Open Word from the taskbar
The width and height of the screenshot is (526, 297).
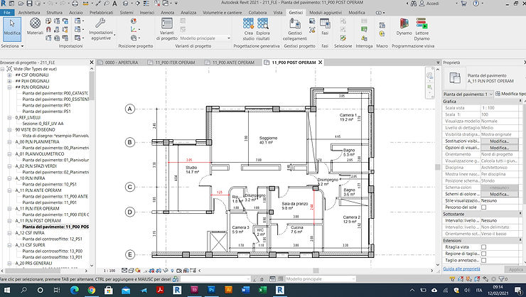tap(245, 290)
